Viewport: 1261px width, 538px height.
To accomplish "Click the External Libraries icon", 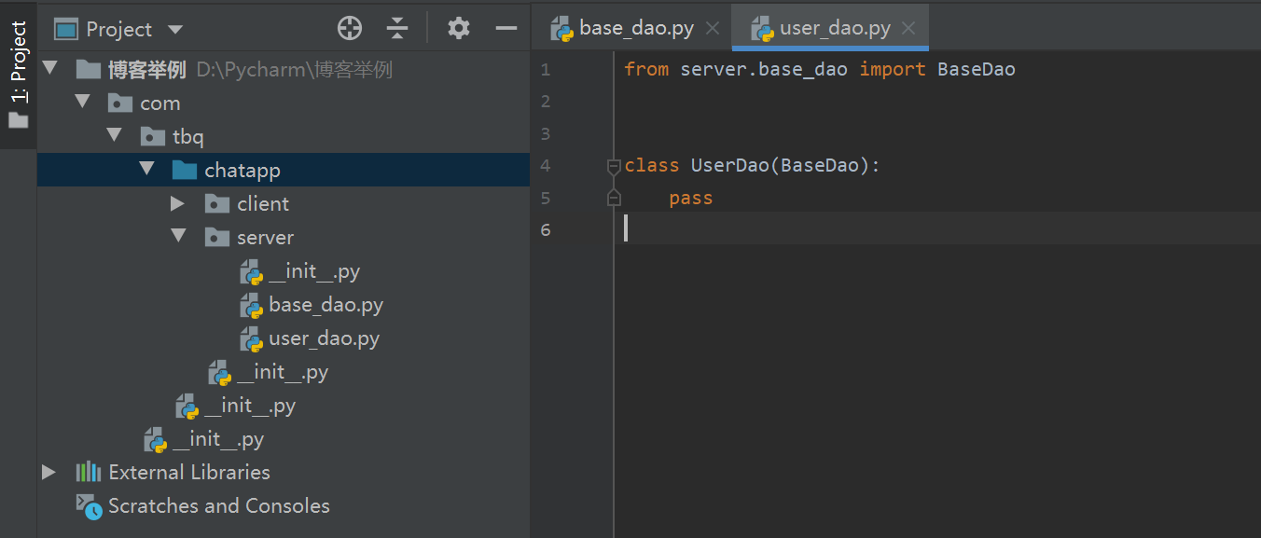I will click(88, 472).
